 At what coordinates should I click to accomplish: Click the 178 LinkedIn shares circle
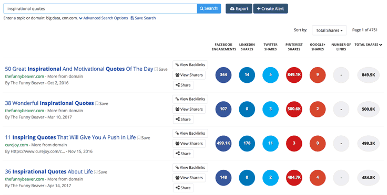[247, 143]
